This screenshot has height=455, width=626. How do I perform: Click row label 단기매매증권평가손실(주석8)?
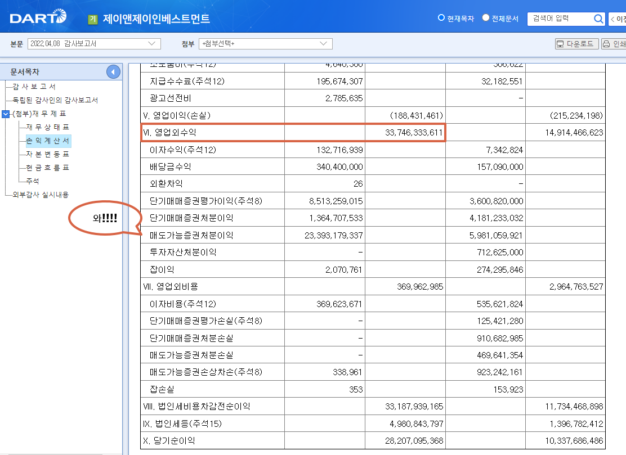[x=206, y=321]
